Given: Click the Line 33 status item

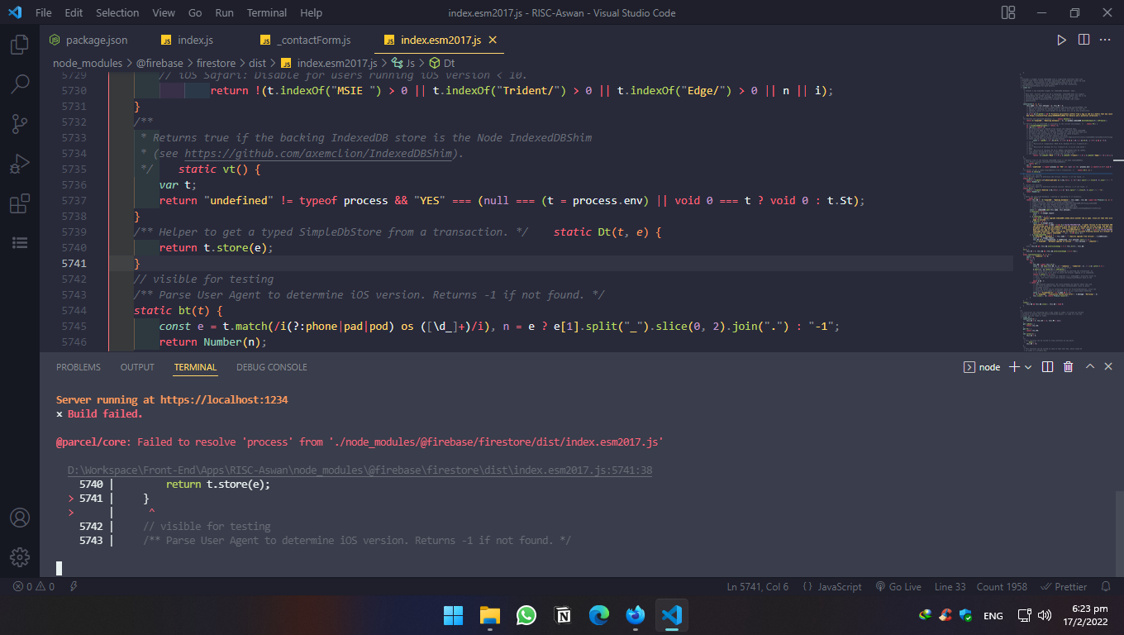Looking at the screenshot, I should coord(950,586).
